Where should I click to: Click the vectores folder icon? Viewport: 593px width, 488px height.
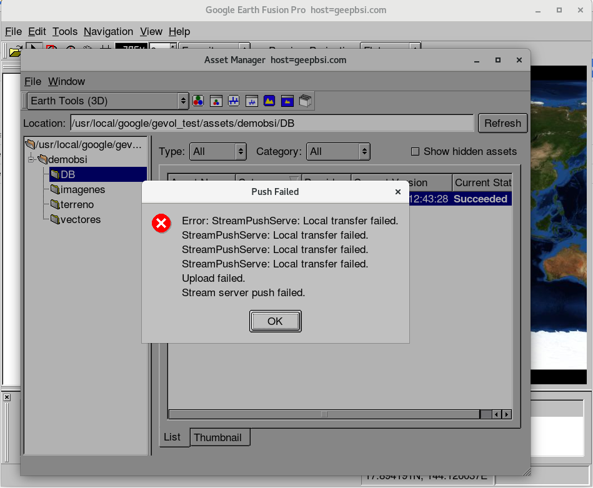55,219
